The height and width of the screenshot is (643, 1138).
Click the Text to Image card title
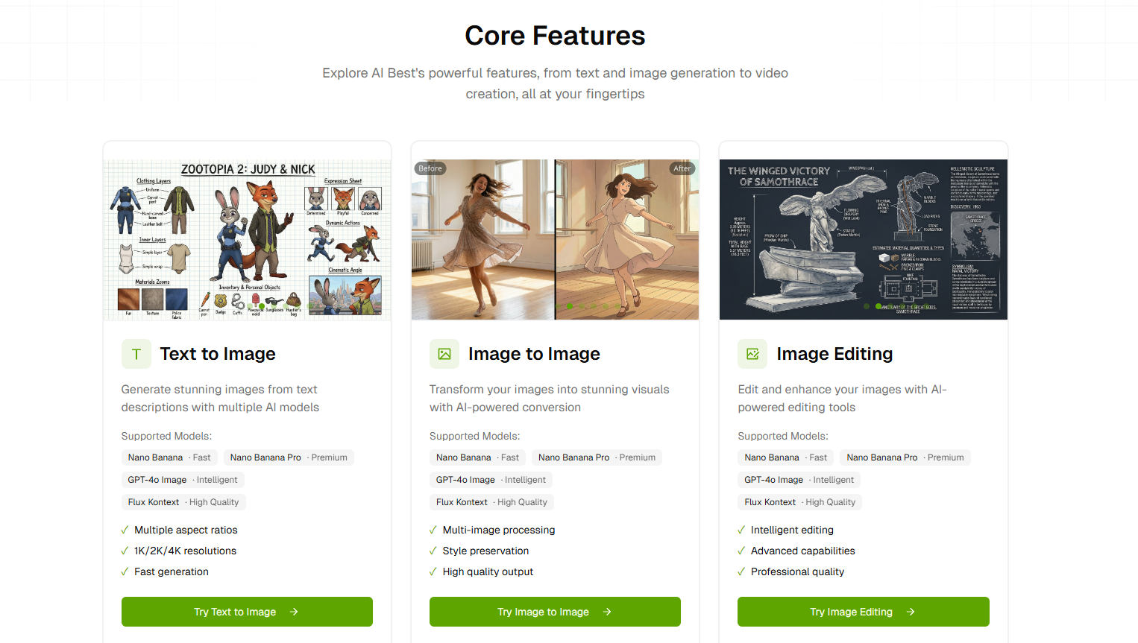coord(218,354)
